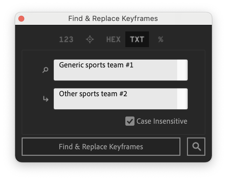Switch to the HEX color mode tab

pos(113,39)
